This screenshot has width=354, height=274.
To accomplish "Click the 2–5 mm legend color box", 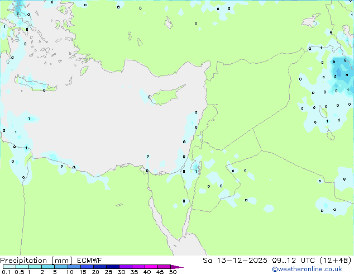I will pos(48,267).
